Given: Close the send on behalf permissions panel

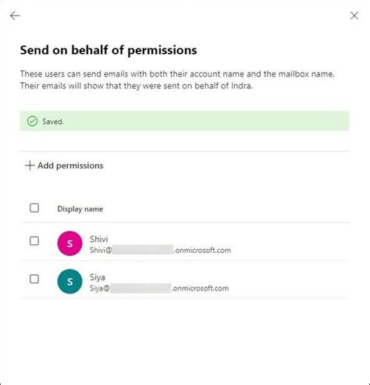Looking at the screenshot, I should [x=354, y=16].
